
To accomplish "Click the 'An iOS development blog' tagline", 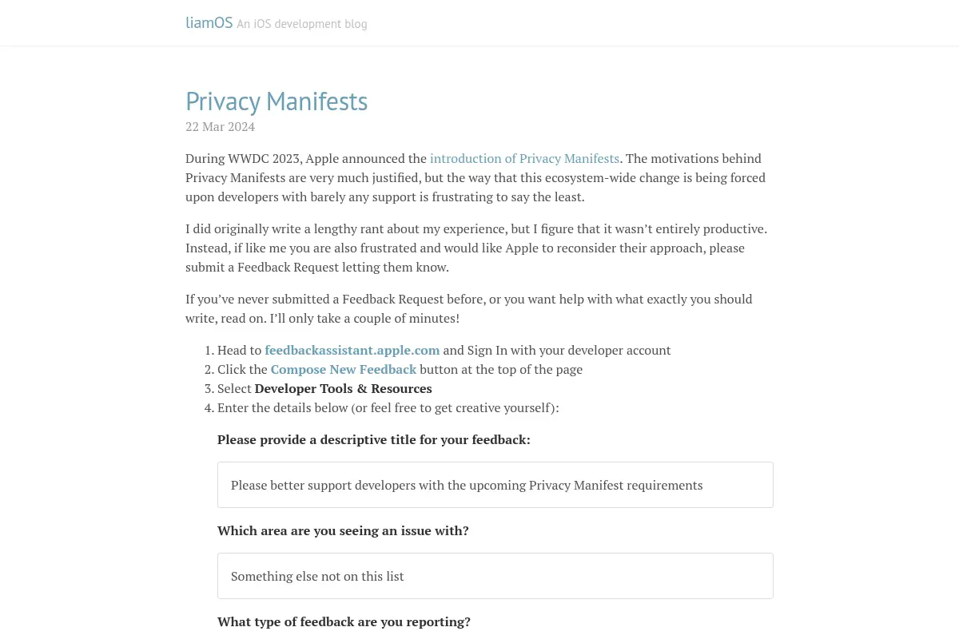I will pyautogui.click(x=302, y=24).
